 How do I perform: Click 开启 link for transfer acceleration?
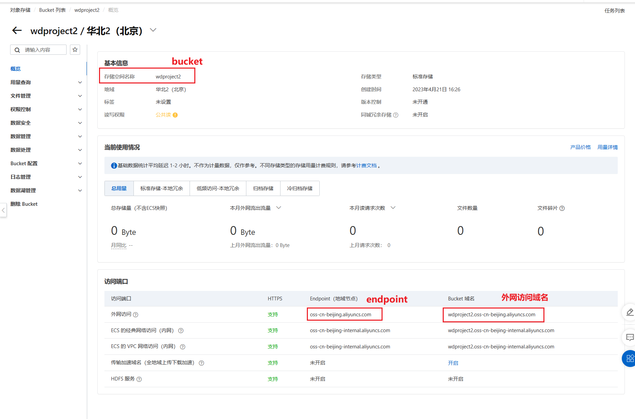click(453, 363)
